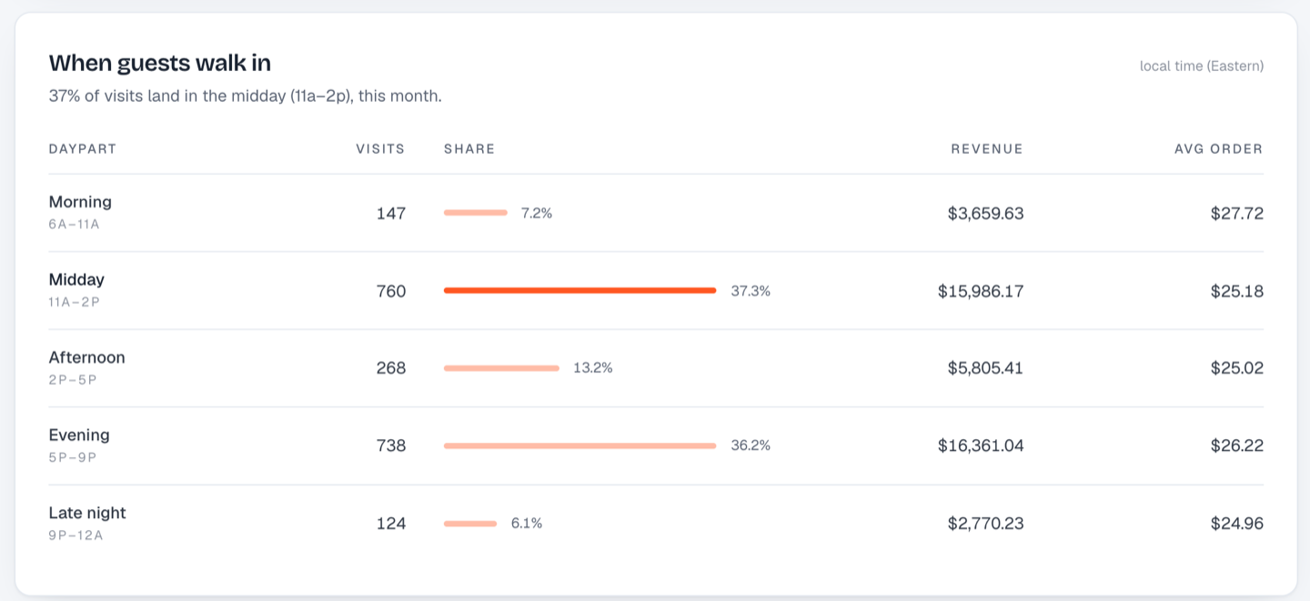Click the Late night 6.1% share bar

tap(470, 524)
